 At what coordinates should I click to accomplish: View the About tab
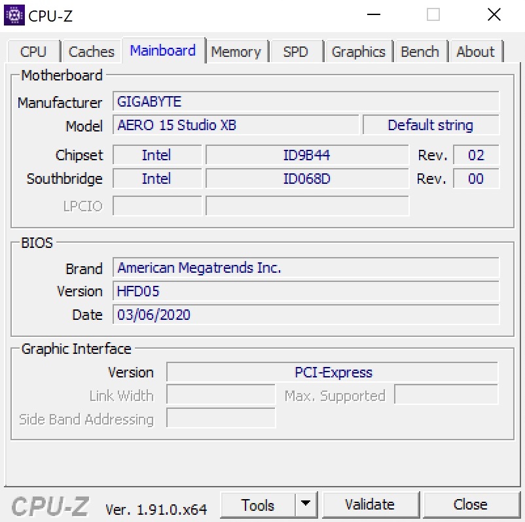tap(476, 52)
